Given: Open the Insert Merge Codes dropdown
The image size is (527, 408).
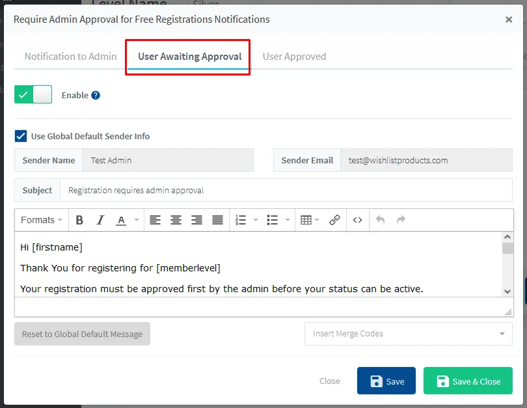Looking at the screenshot, I should coord(408,334).
